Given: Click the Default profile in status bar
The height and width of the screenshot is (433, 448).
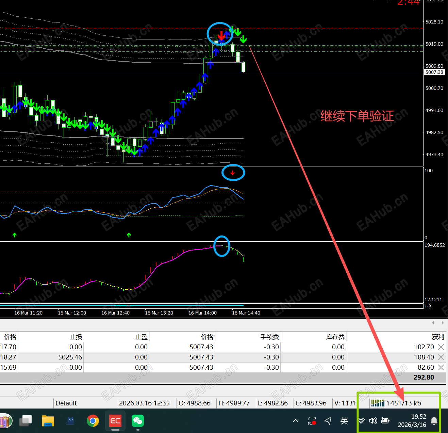Looking at the screenshot, I should pos(66,403).
